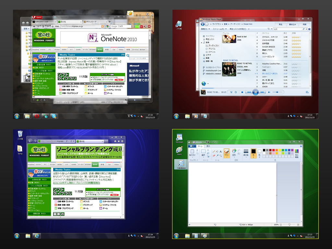
Task: Open the Paint desktop shortcut icon
Action: (x=179, y=151)
